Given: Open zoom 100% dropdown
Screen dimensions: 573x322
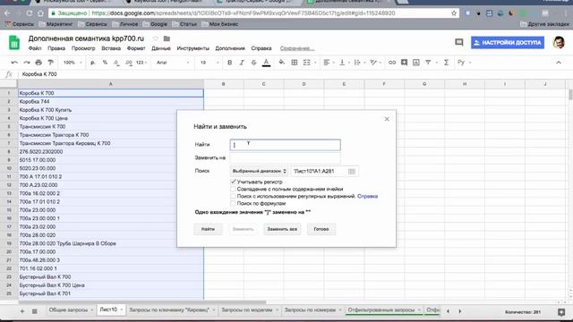Looking at the screenshot, I should (x=73, y=63).
